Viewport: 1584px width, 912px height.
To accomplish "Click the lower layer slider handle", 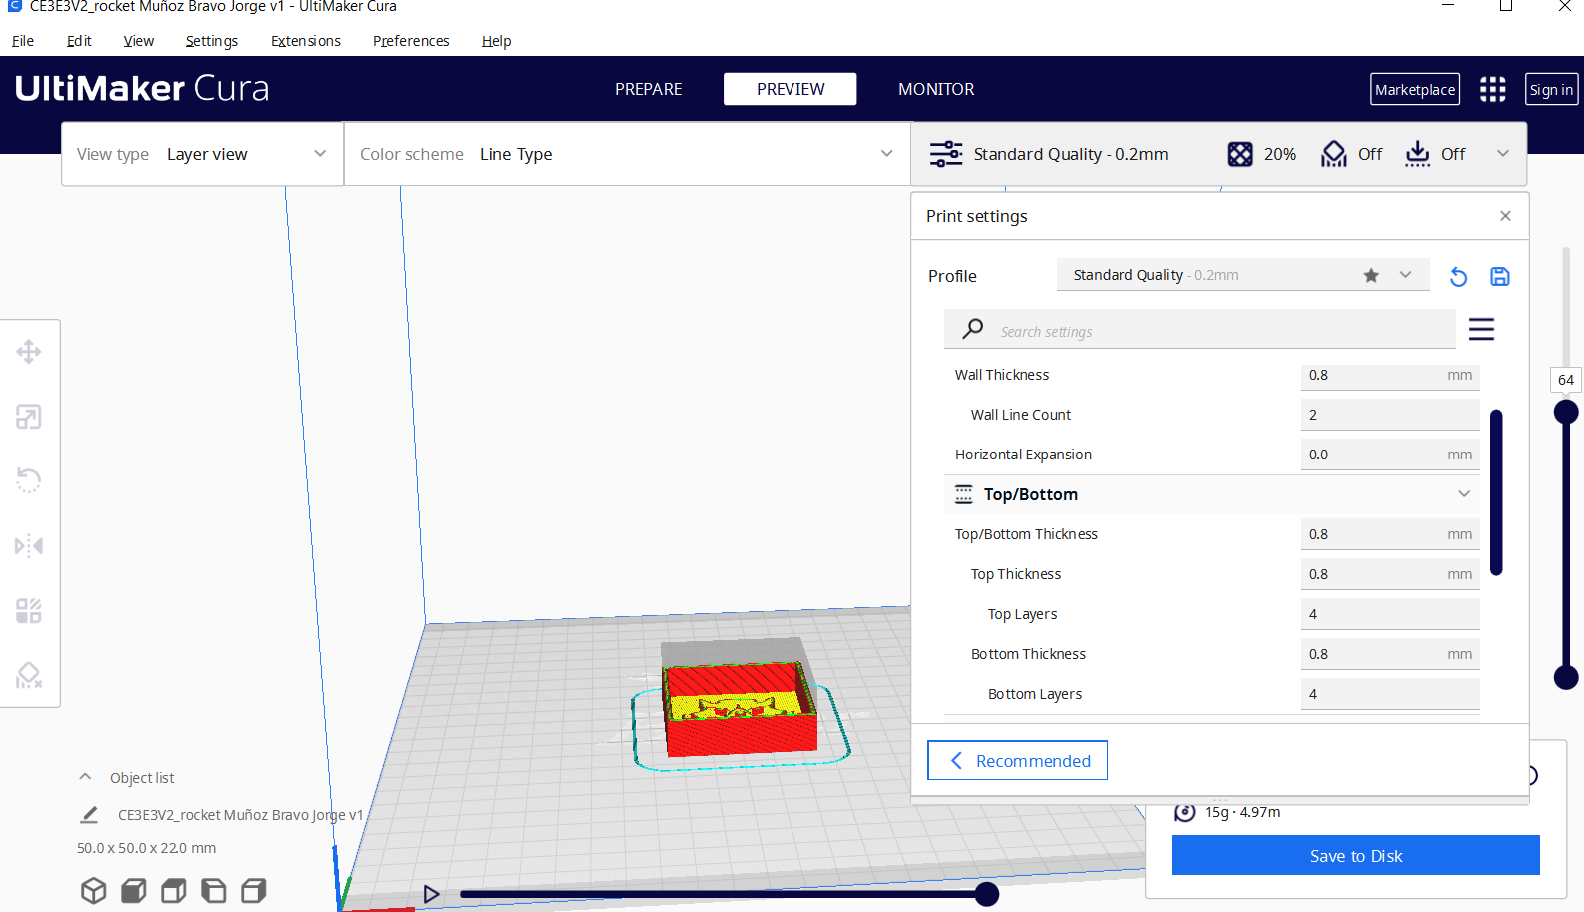I will point(1566,678).
